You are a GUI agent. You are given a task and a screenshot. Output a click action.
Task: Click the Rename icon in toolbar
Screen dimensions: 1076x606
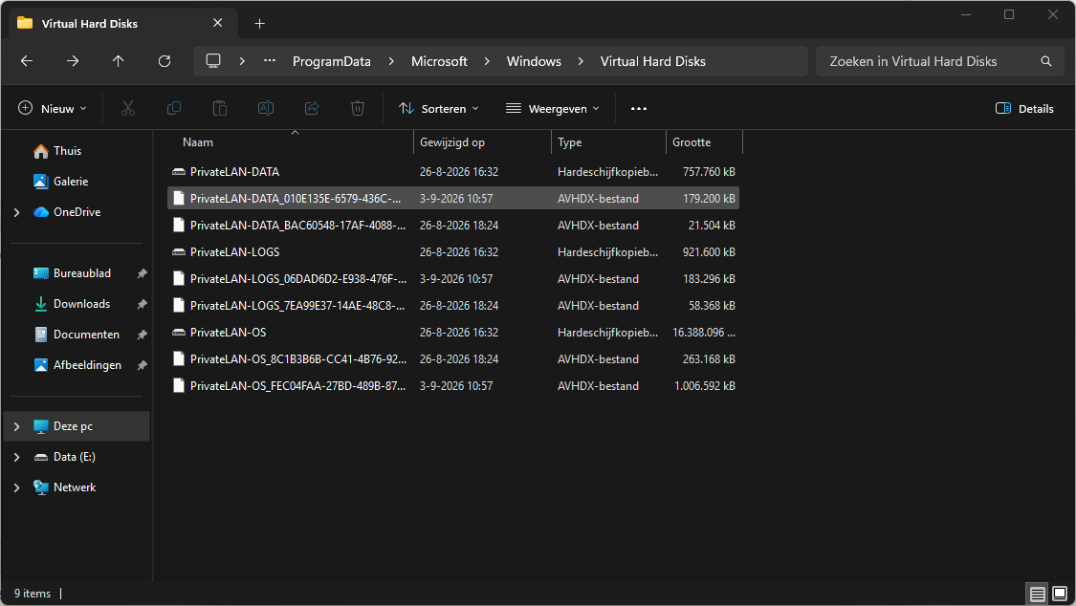coord(266,108)
